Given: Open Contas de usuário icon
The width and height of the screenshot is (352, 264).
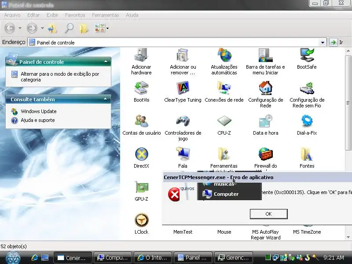Looking at the screenshot, I should pyautogui.click(x=141, y=121).
